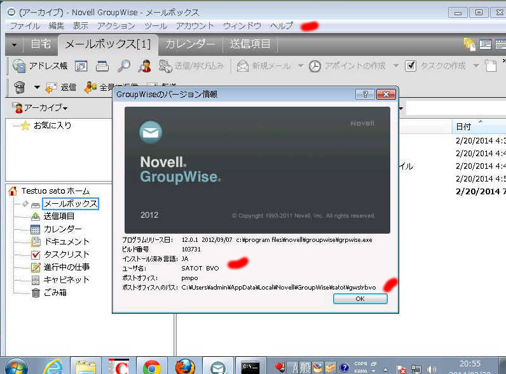Select ドキュメント folder in tree
The width and height of the screenshot is (506, 374).
click(67, 242)
